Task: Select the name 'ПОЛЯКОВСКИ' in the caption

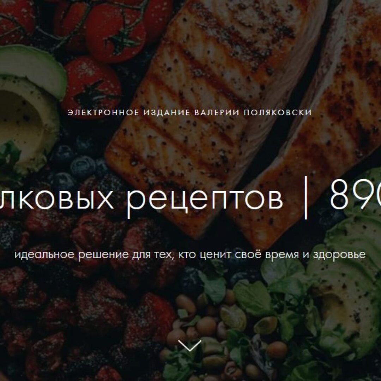Action: tap(278, 112)
